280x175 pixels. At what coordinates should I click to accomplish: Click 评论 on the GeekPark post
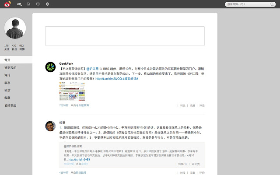(202, 105)
